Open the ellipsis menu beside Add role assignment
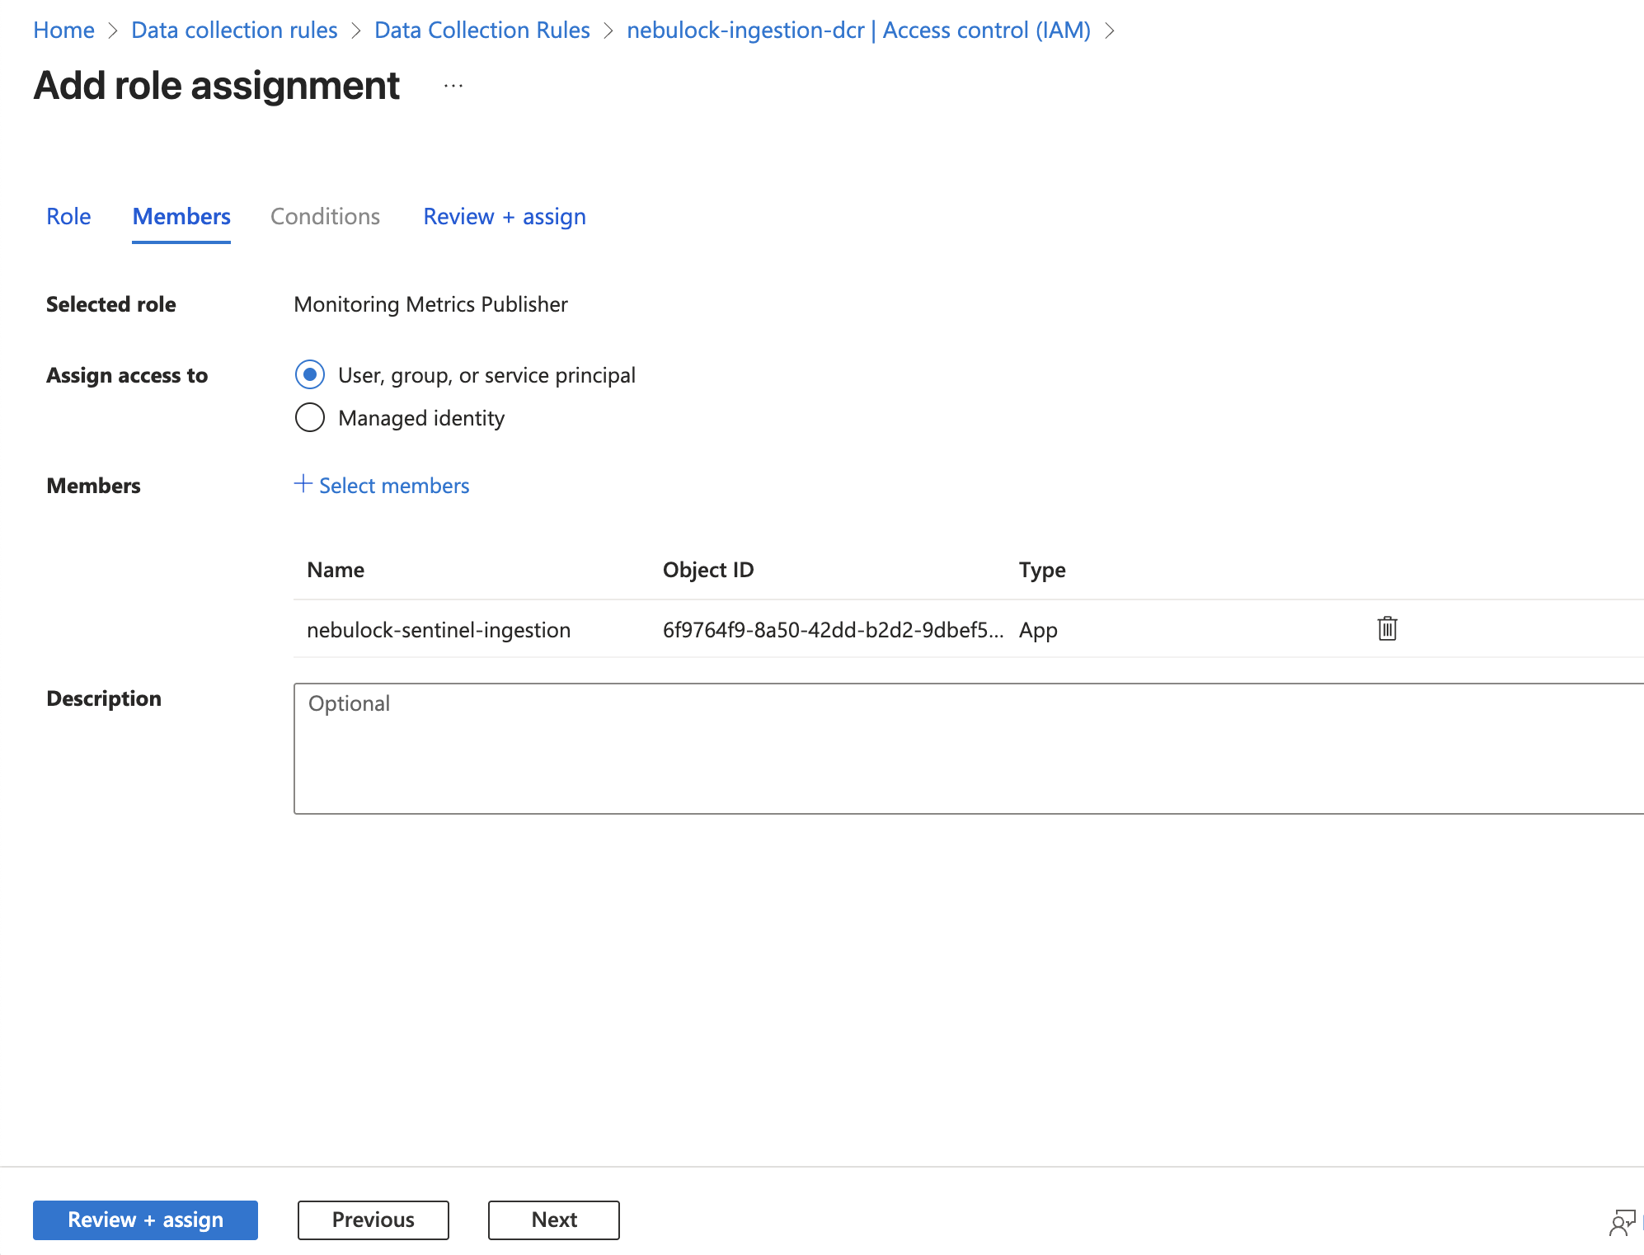Viewport: 1644px width, 1255px height. pyautogui.click(x=453, y=86)
